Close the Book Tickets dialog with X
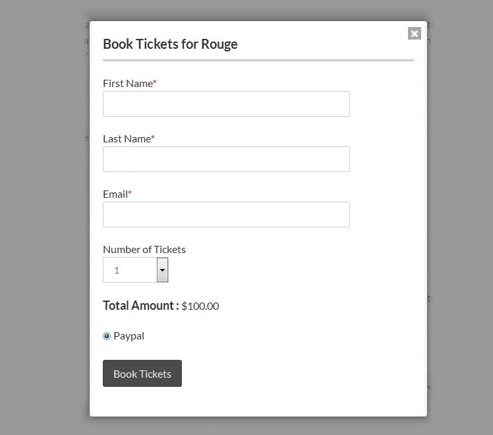 pos(415,34)
